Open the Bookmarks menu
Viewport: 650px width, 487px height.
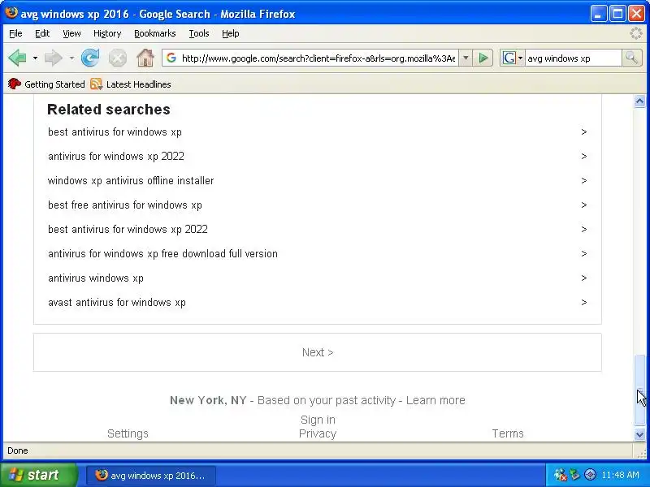click(155, 33)
